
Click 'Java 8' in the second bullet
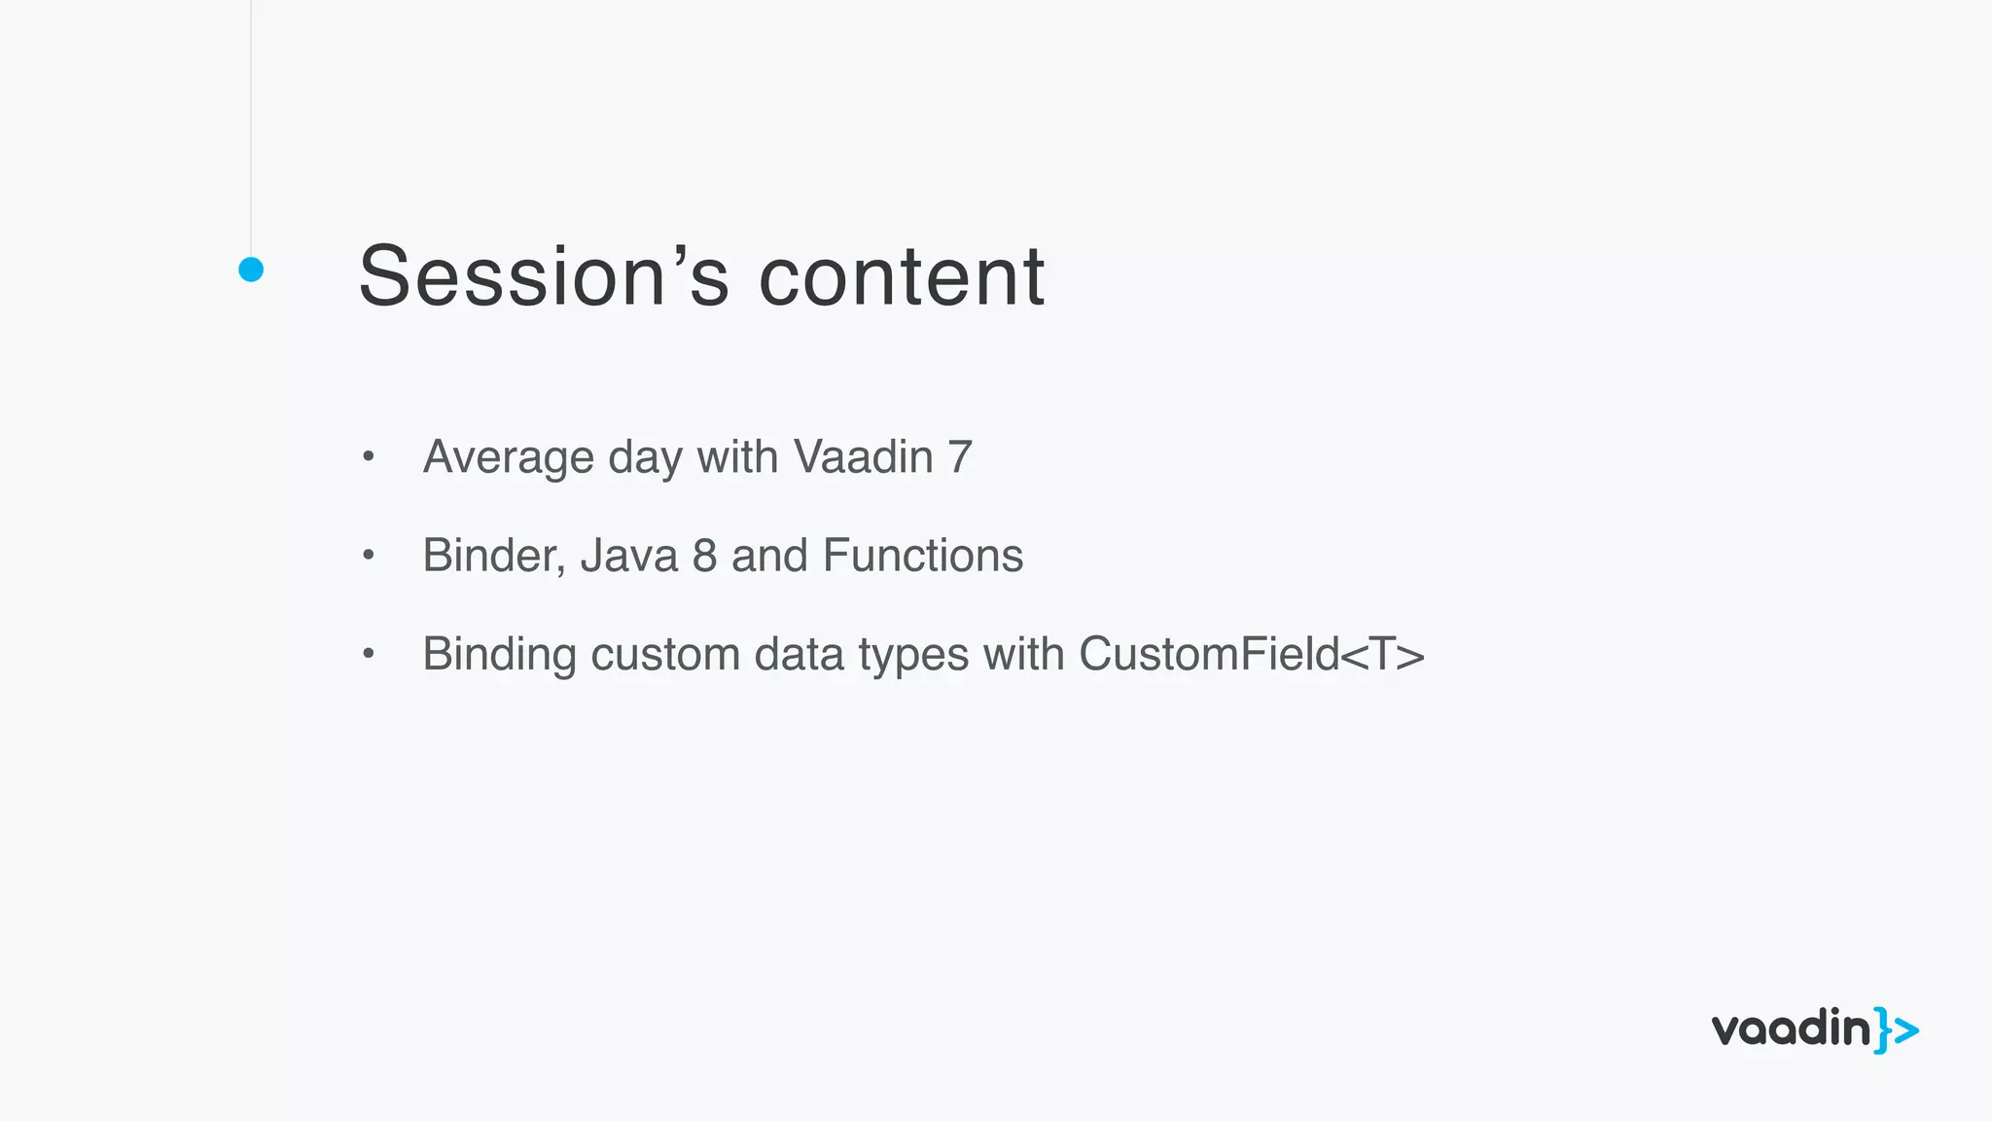tap(648, 556)
